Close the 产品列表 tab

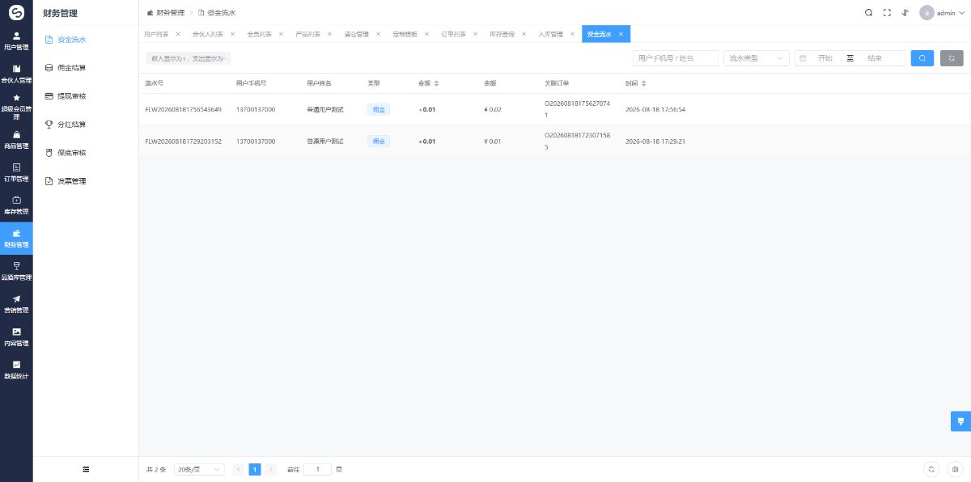point(329,34)
